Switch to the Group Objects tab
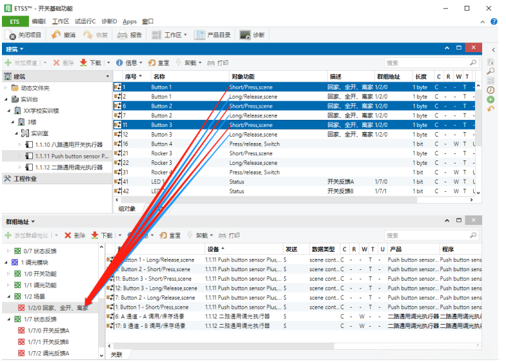506x364 pixels. tap(127, 209)
